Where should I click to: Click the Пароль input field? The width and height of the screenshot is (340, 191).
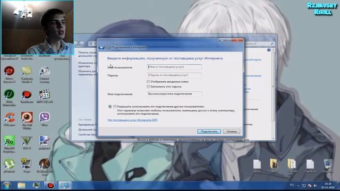[x=174, y=75]
